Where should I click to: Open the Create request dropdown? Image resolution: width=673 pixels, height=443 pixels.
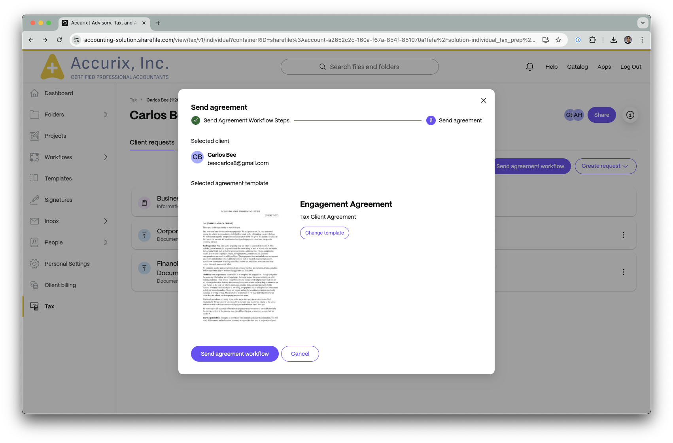click(605, 166)
